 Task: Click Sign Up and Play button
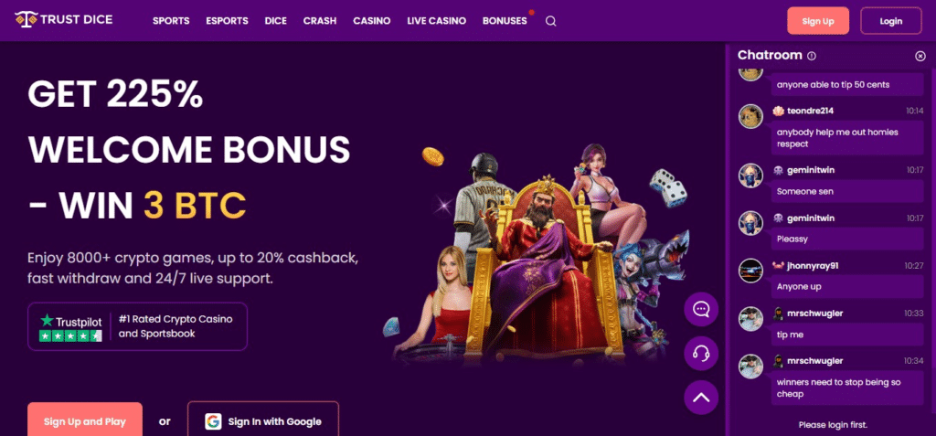pyautogui.click(x=85, y=420)
